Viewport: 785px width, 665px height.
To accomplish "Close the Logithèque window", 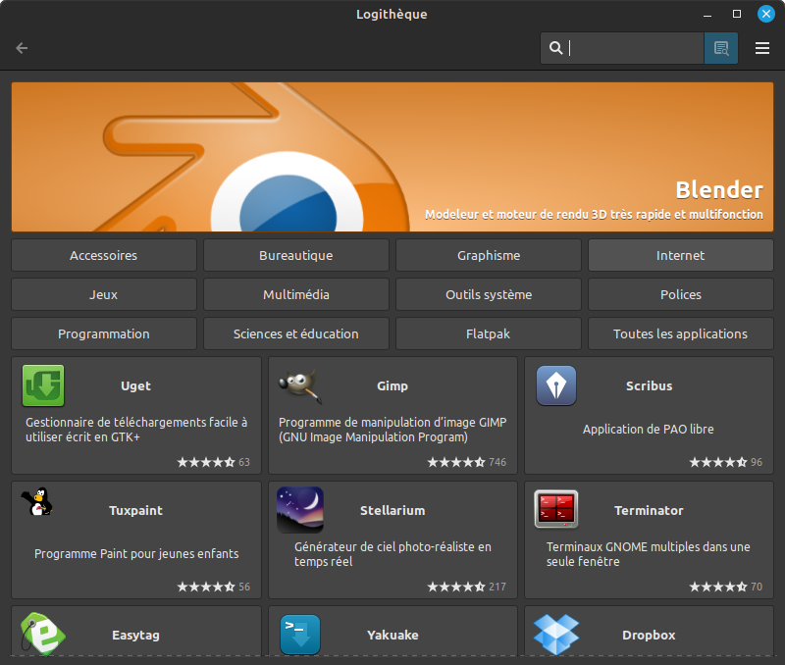I will pos(766,14).
